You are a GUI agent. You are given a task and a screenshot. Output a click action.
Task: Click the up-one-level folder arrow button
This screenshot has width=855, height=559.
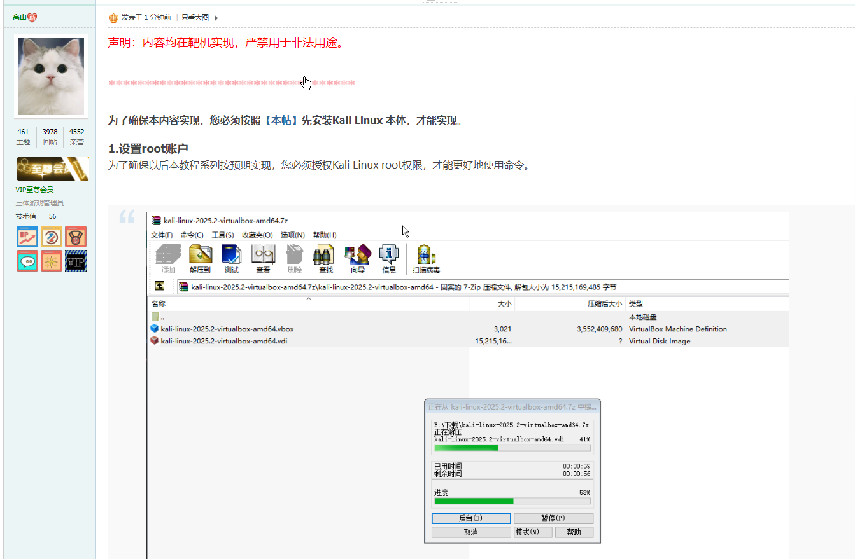tap(160, 287)
